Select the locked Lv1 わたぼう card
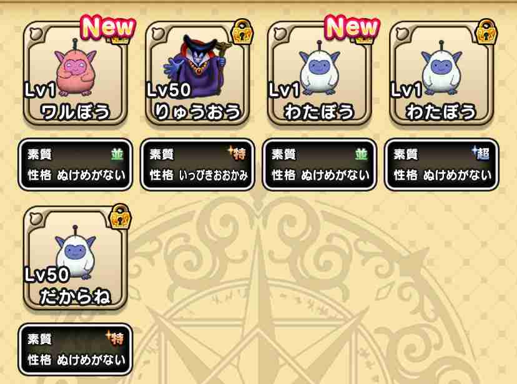 441,73
